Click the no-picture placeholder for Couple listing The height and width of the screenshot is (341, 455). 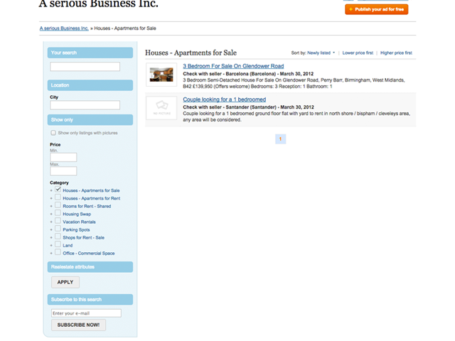pos(161,108)
